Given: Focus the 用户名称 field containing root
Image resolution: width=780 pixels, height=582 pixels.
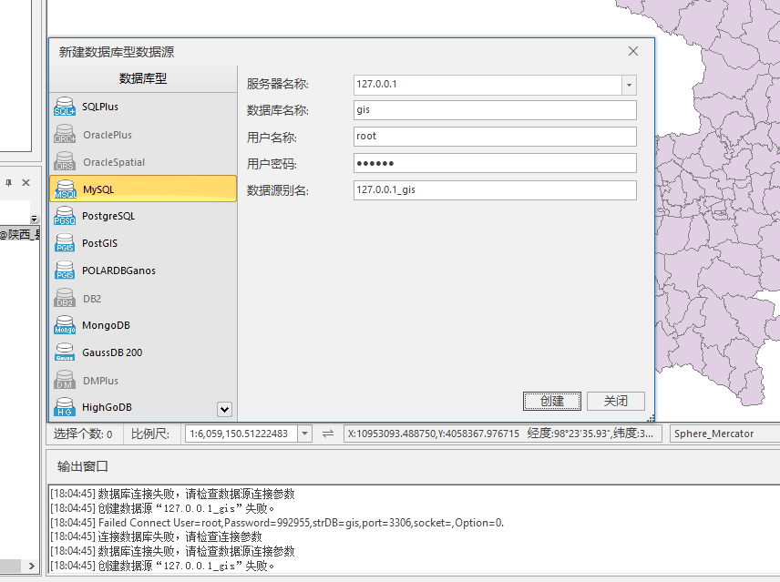Looking at the screenshot, I should coord(495,137).
